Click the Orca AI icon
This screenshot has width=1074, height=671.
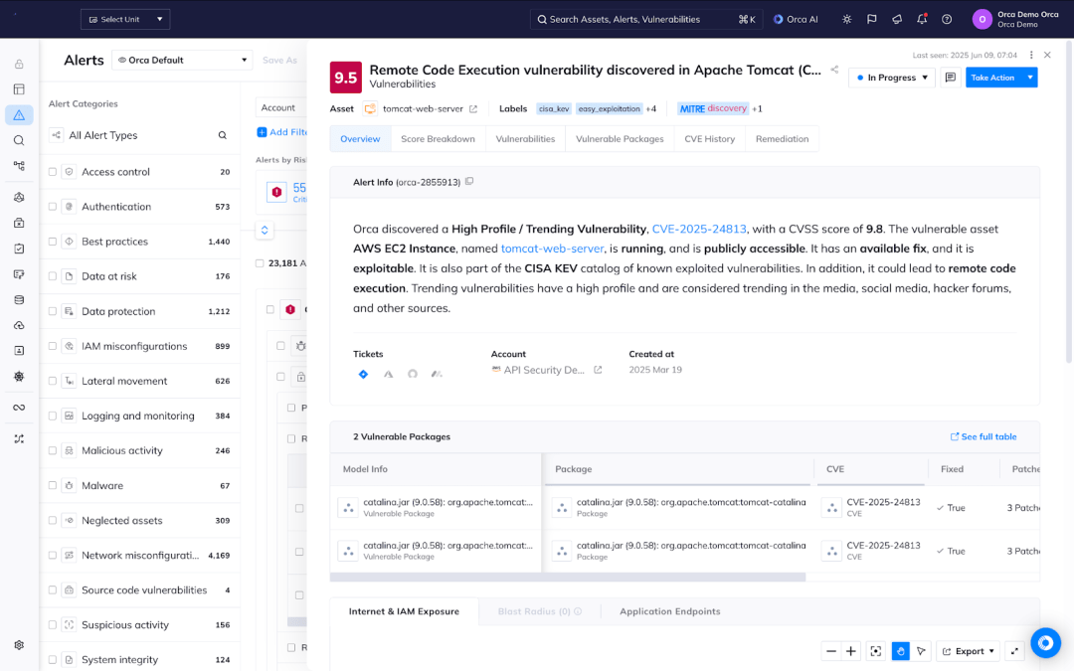point(778,19)
